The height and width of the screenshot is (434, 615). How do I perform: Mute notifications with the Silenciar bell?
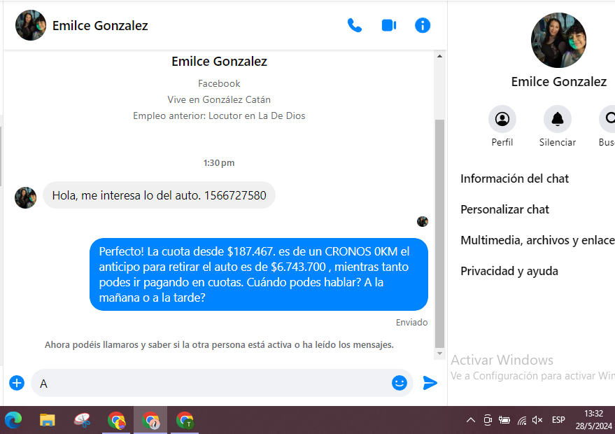coord(558,120)
